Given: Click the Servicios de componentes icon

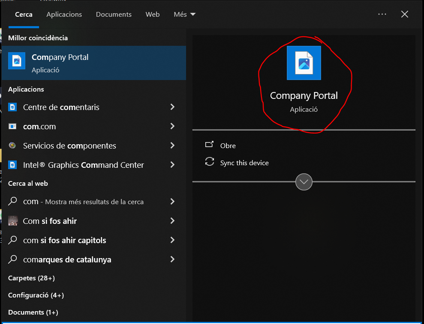Looking at the screenshot, I should click(13, 146).
